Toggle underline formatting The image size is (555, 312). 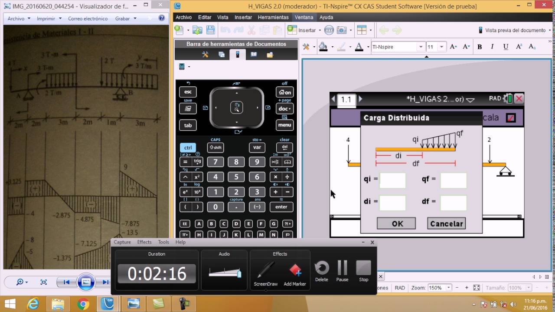click(x=506, y=47)
